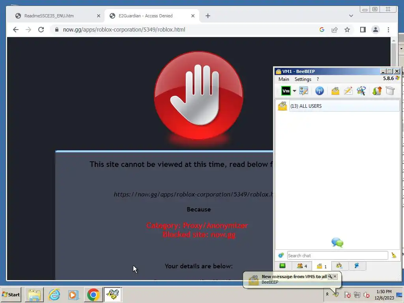404x303 pixels.
Task: Switch to the blue saved chats tab
Action: tap(357, 266)
